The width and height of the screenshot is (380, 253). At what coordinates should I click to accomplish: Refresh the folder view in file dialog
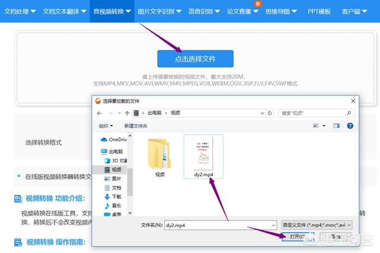click(270, 113)
